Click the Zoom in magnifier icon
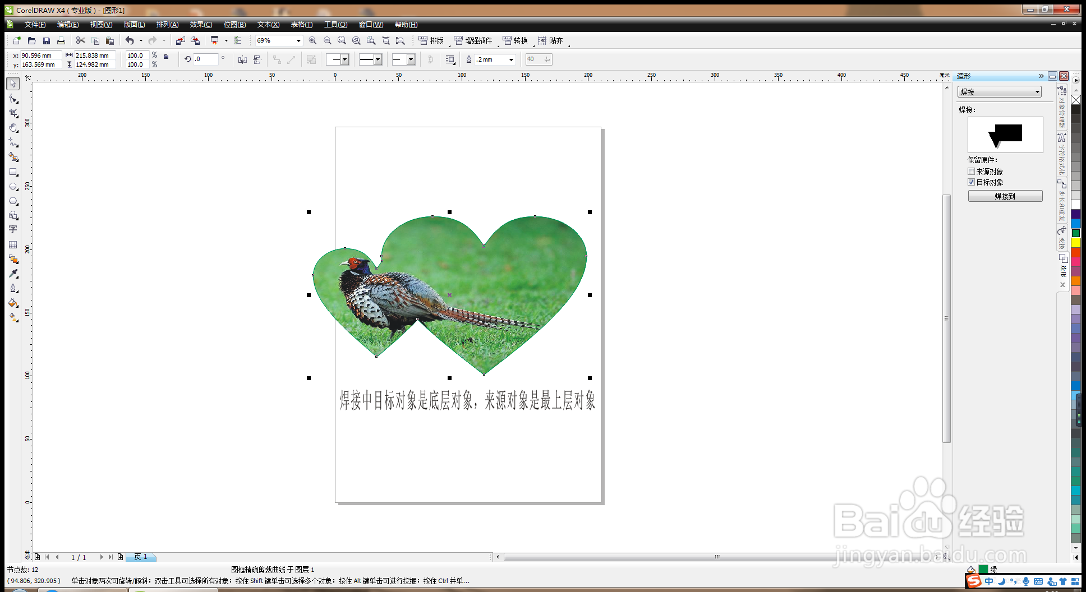1086x592 pixels. [312, 40]
